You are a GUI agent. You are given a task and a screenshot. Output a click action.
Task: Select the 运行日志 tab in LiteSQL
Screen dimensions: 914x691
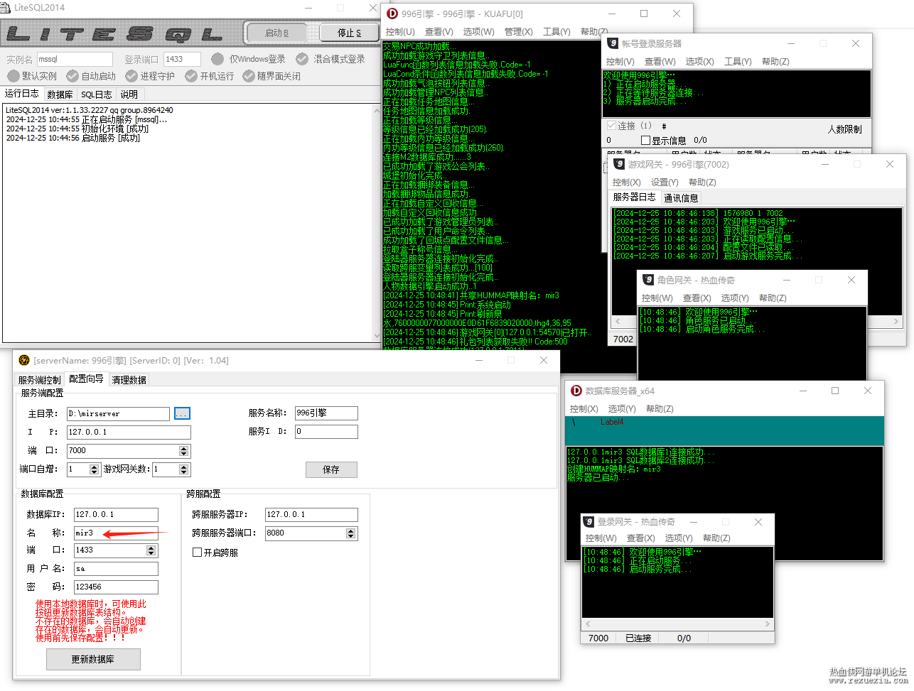22,94
